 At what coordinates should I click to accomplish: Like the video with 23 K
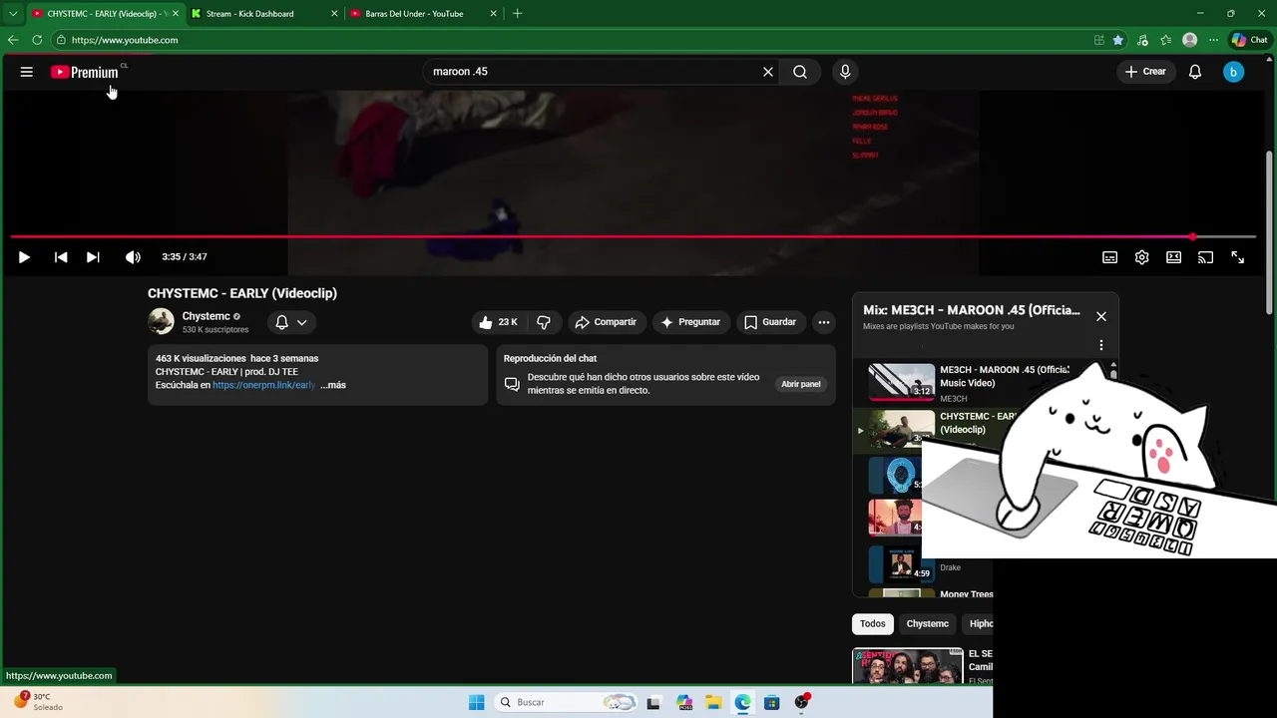[x=497, y=322]
